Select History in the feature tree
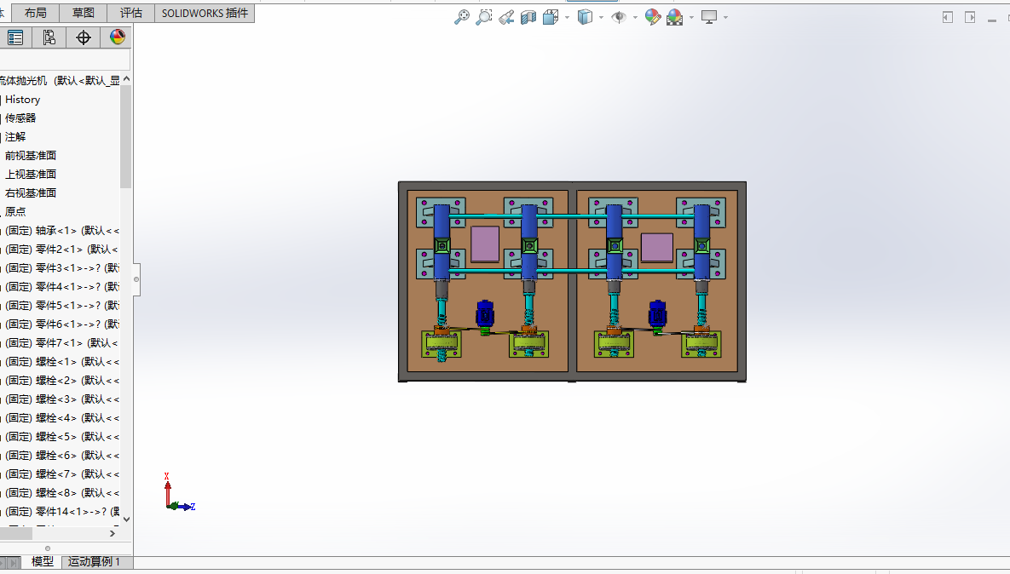 pos(22,100)
